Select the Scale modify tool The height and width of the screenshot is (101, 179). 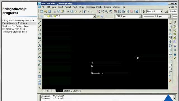click(170, 49)
